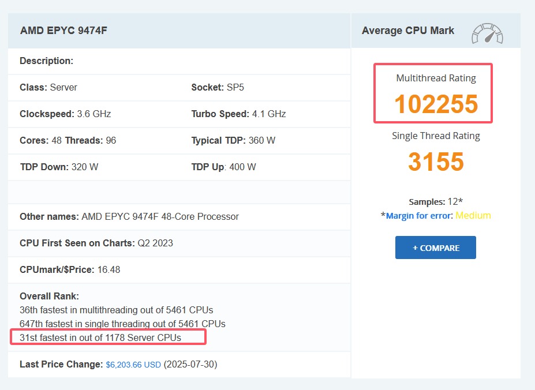Select the Class: Server field
Viewport: 535px width, 390px height.
point(48,88)
